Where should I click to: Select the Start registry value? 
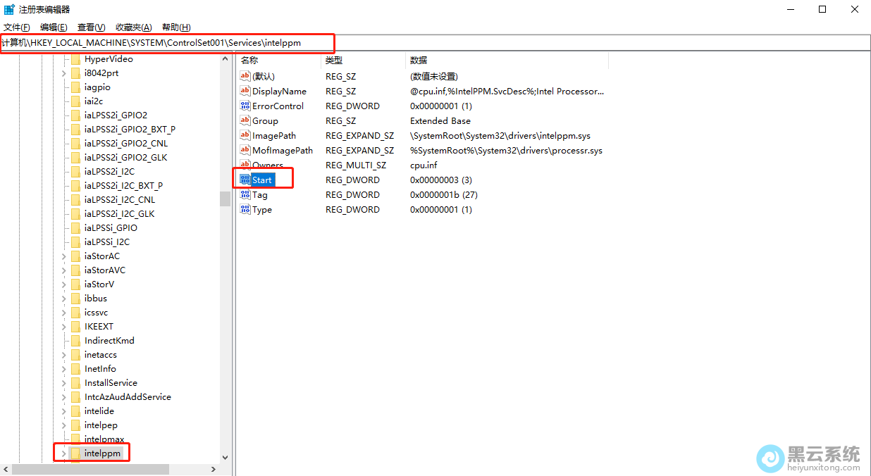click(262, 180)
